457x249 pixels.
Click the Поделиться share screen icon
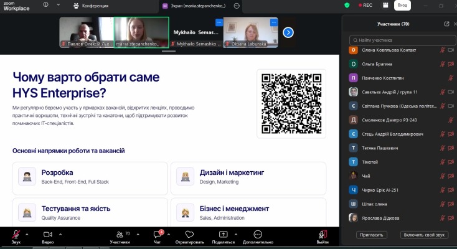click(224, 234)
